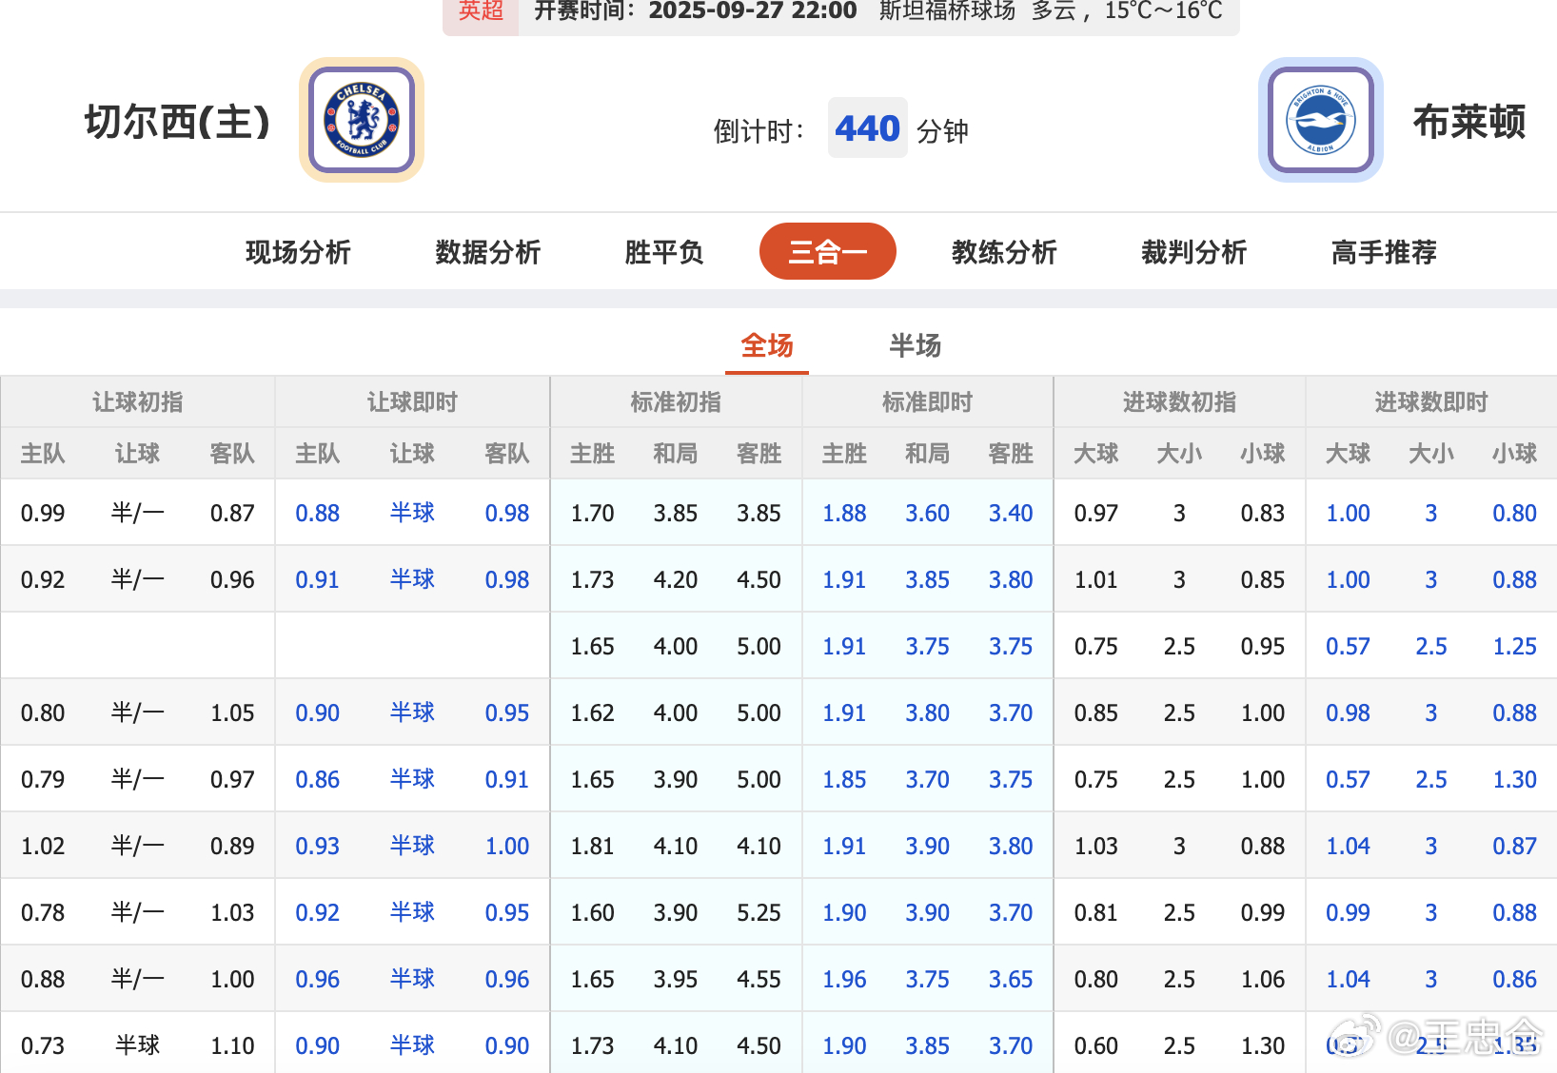This screenshot has width=1557, height=1073.
Task: Click live draw odds 3.70 in 1.85 row
Action: [927, 779]
